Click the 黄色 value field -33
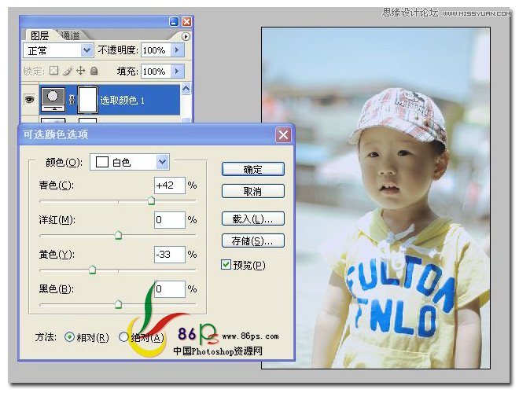Screen dimensions: 519x393 170,255
